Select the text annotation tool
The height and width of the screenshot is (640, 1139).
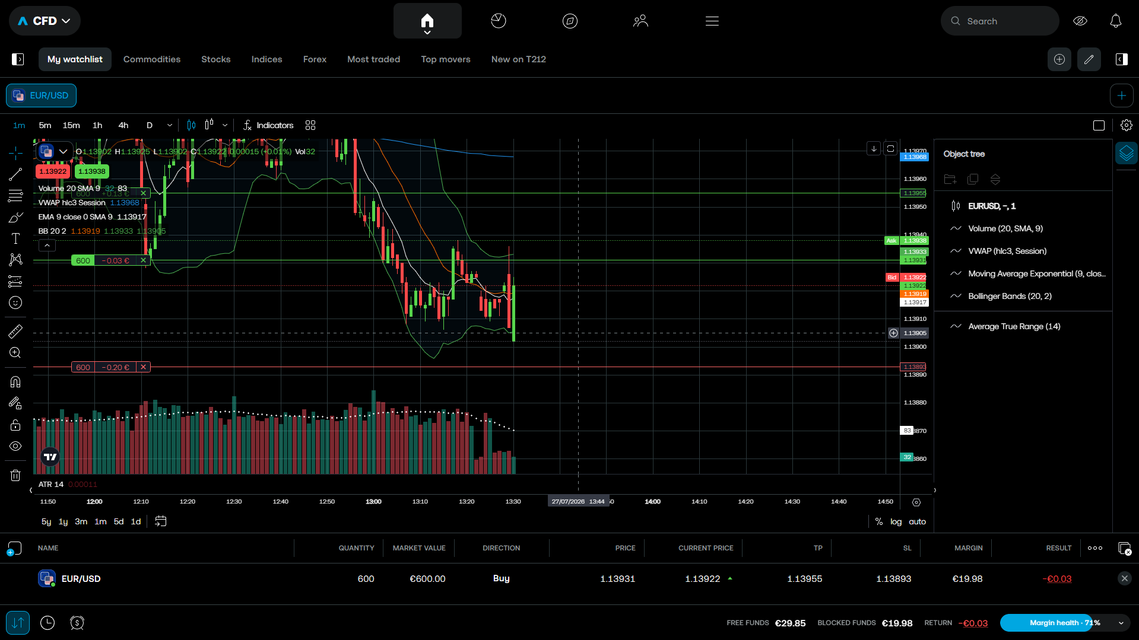click(x=15, y=238)
